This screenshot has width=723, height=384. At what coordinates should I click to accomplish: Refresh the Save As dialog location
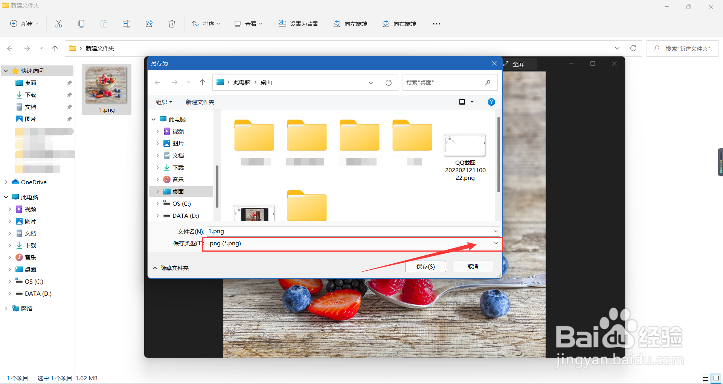[389, 82]
